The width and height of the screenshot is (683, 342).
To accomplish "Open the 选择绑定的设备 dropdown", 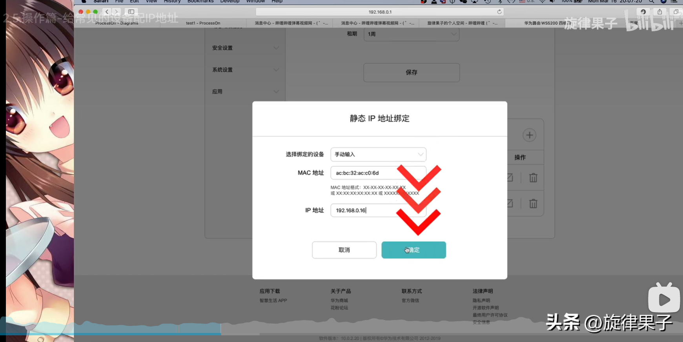I will pyautogui.click(x=378, y=155).
